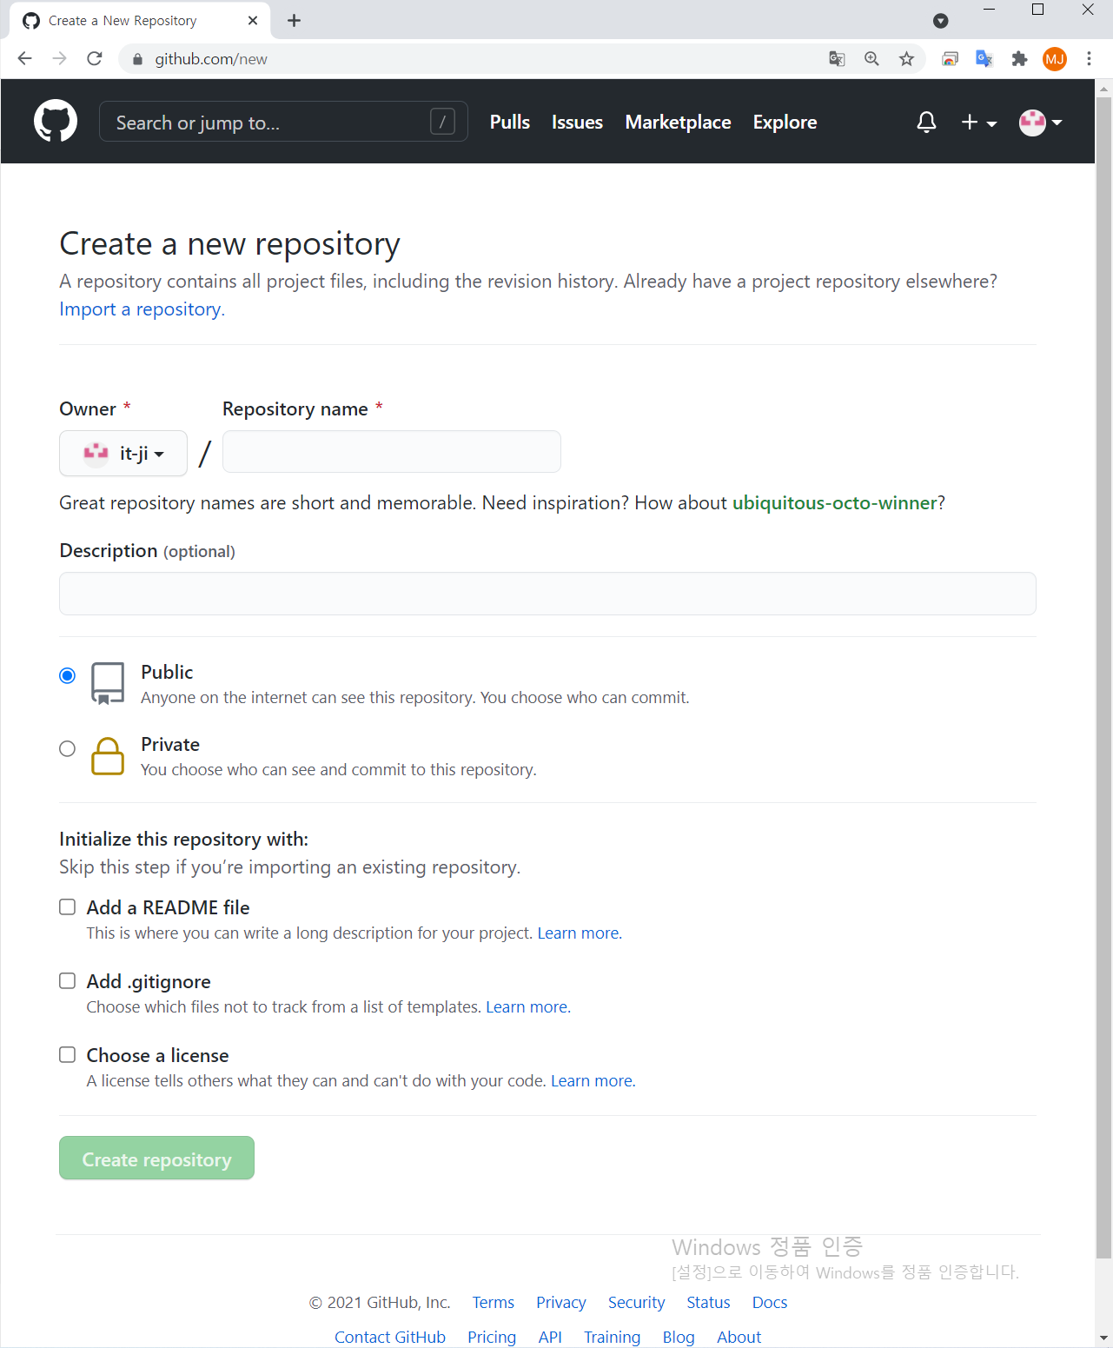Click the browser back arrow
Screen dimensions: 1113x1348
(25, 58)
